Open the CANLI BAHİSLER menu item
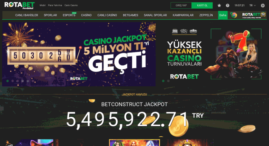The height and width of the screenshot is (146, 269). tap(27, 15)
